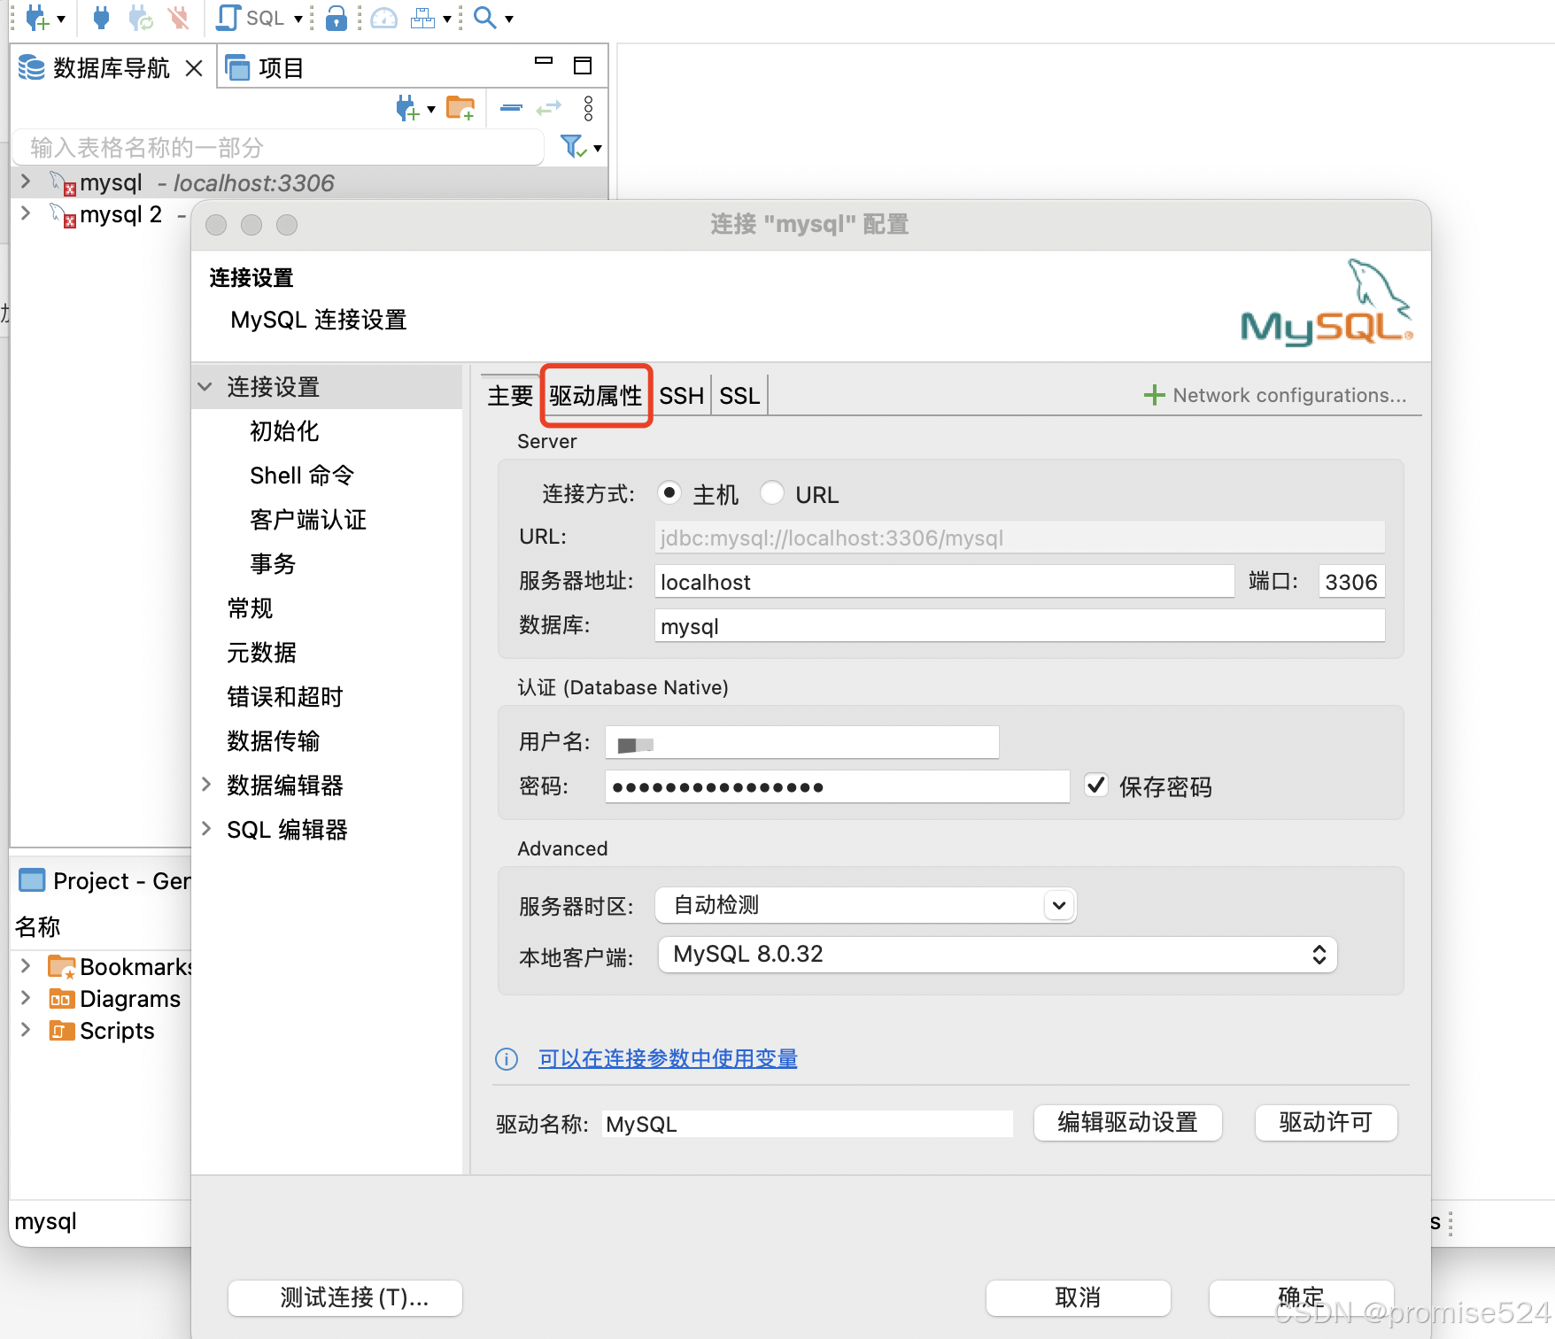Image resolution: width=1555 pixels, height=1339 pixels.
Task: Close the 数据库导航 tab
Action: click(194, 68)
